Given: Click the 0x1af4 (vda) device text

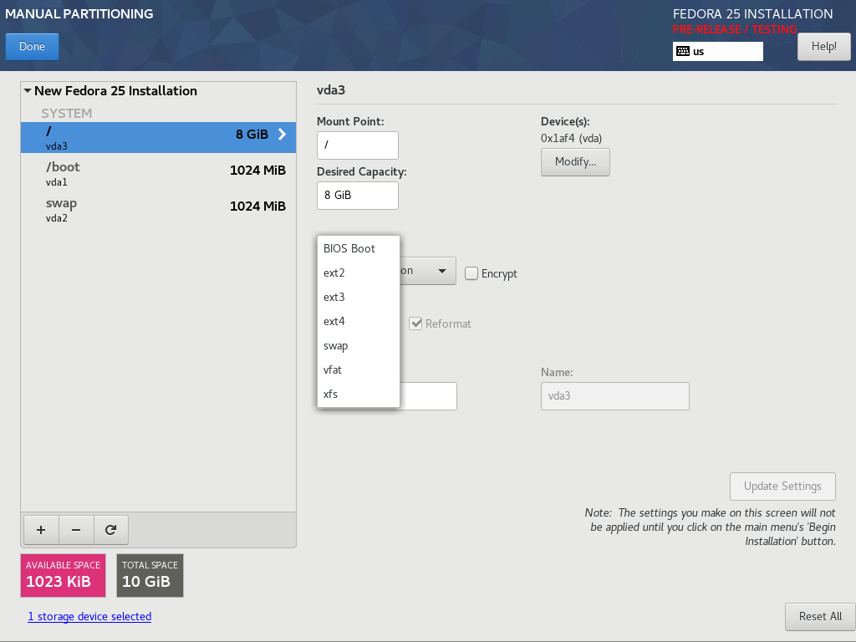Looking at the screenshot, I should (x=571, y=138).
